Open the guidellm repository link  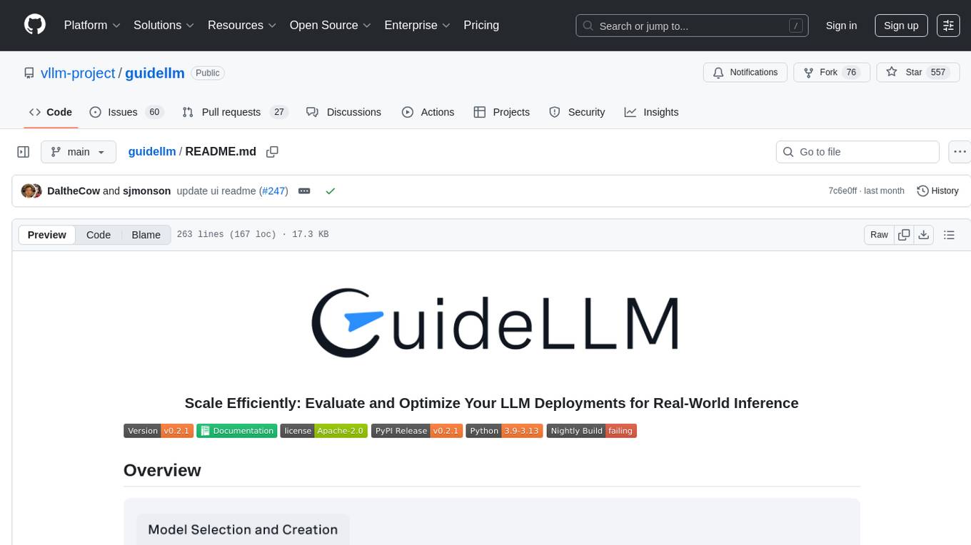pos(155,73)
